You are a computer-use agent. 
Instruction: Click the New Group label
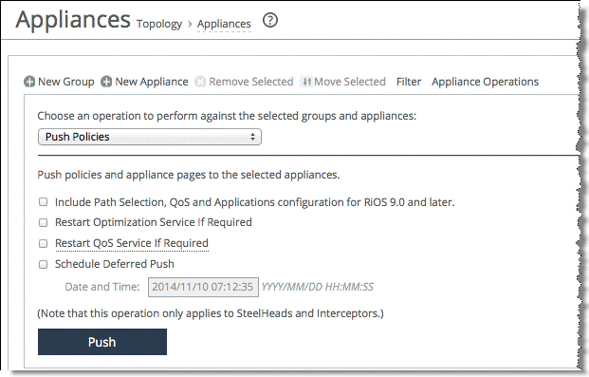point(66,82)
